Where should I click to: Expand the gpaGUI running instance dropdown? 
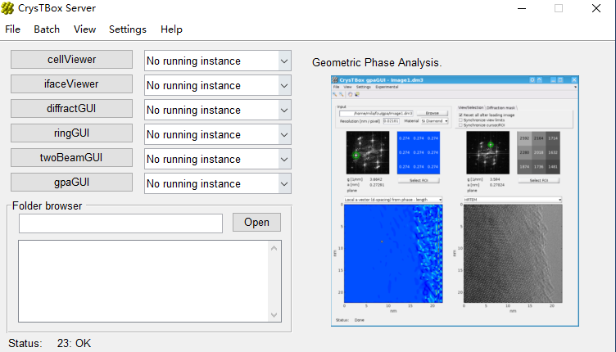pyautogui.click(x=283, y=184)
